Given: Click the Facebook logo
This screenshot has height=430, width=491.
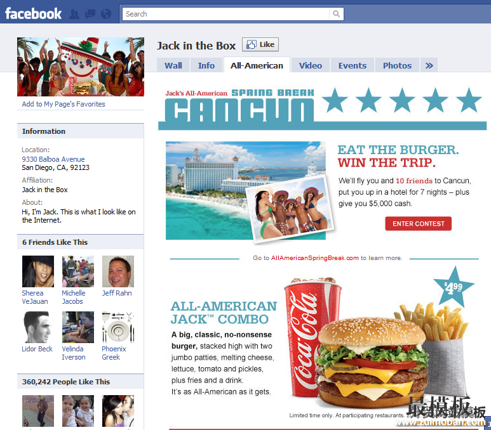Looking at the screenshot, I should (x=33, y=14).
